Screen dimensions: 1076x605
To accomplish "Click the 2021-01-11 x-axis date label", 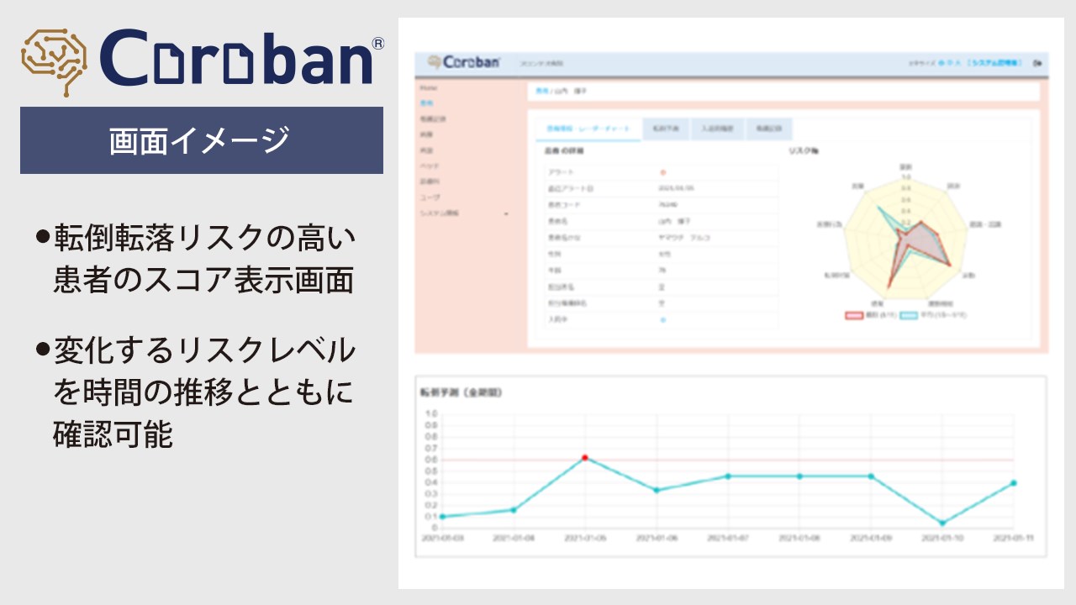I will (x=1014, y=537).
